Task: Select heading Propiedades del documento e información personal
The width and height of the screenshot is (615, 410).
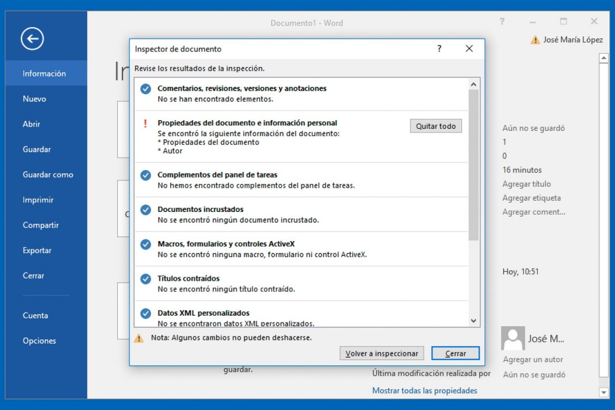Action: coord(247,123)
